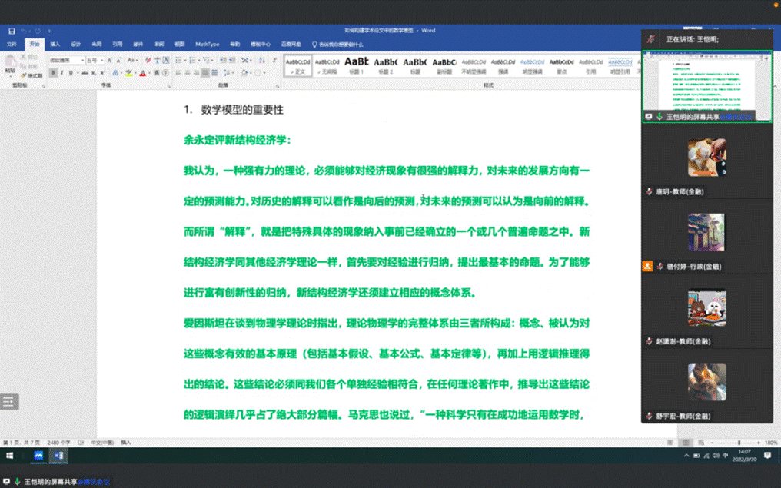This screenshot has height=488, width=781.
Task: Click the justify alignment icon
Action: click(x=205, y=73)
